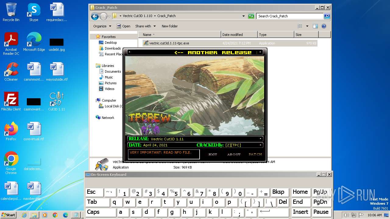This screenshot has height=219, width=390.
Task: Select canonmont Word document on desktop
Action: tap(34, 72)
